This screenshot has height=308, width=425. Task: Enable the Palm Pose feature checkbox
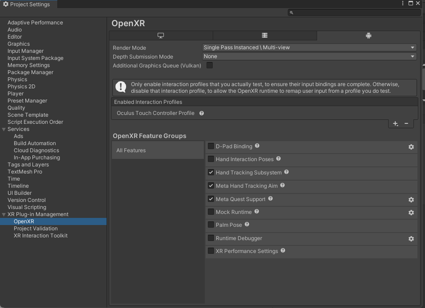coord(211,225)
